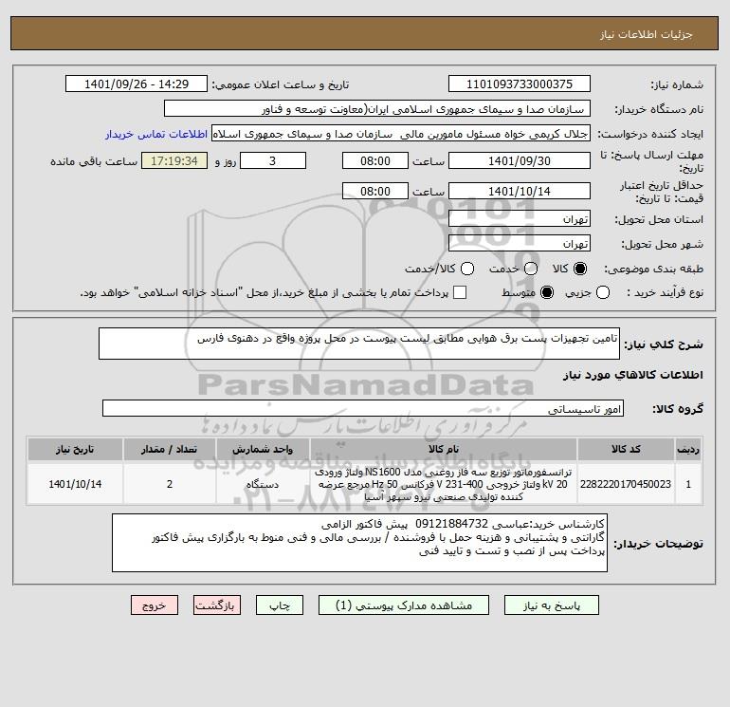
Task: Click general description text area
Action: pos(359,344)
